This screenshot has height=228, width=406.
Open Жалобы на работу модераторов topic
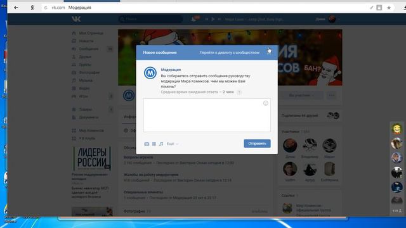pos(151,175)
